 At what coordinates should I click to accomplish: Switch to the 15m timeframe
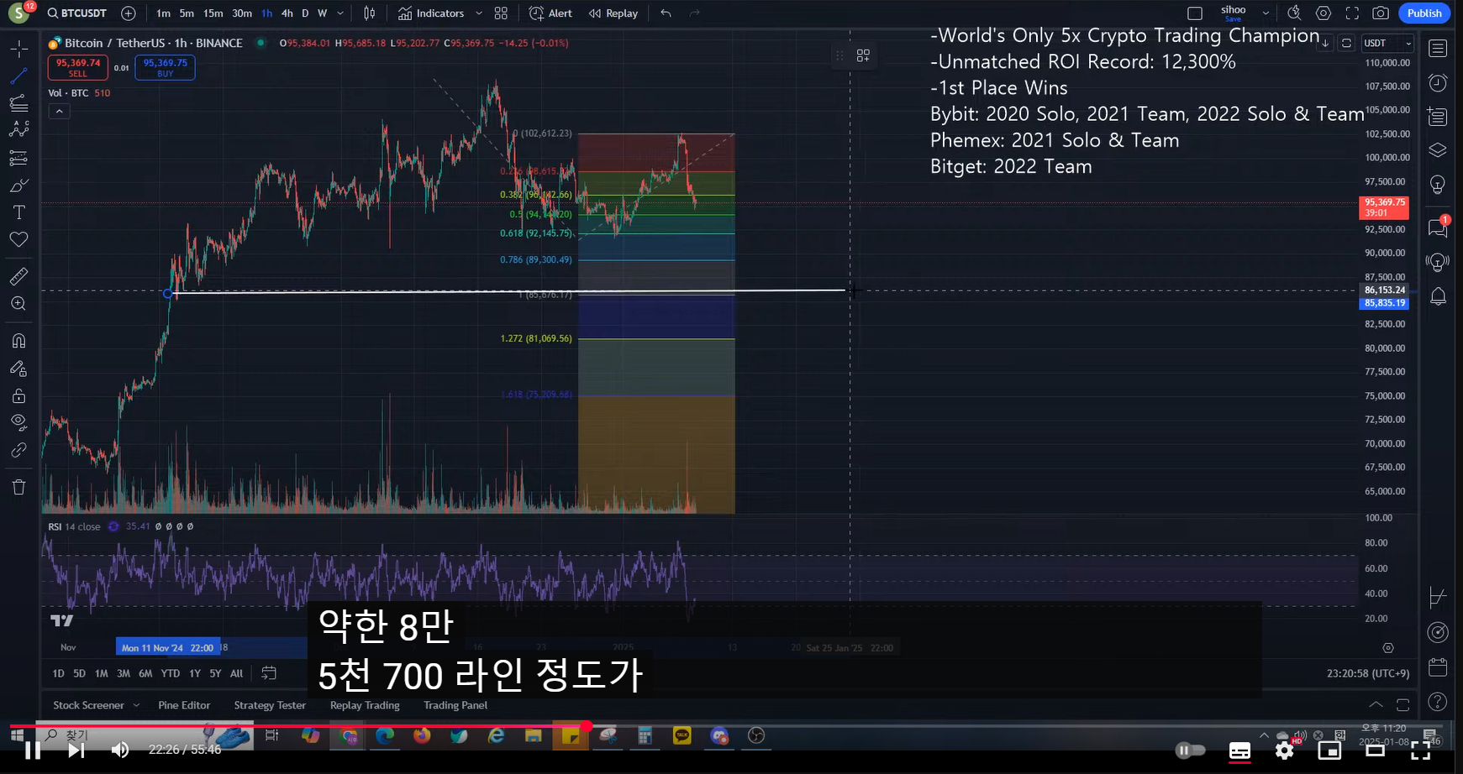tap(213, 13)
